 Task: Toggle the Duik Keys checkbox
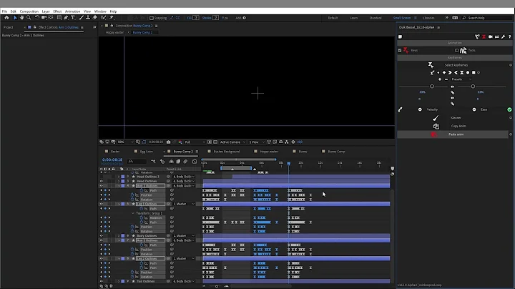click(400, 50)
